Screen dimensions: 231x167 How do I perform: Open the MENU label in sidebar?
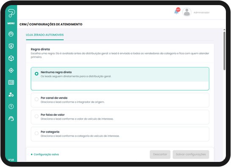pyautogui.click(x=11, y=23)
